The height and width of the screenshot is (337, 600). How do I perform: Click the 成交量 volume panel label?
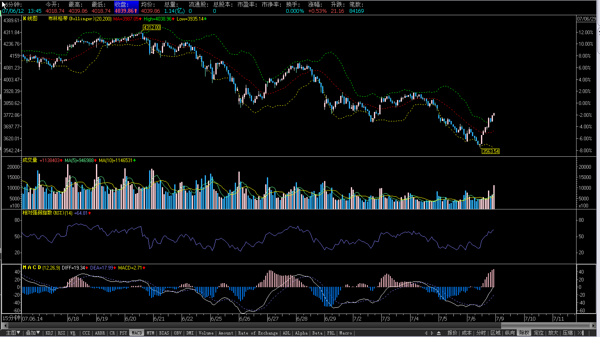click(x=30, y=160)
